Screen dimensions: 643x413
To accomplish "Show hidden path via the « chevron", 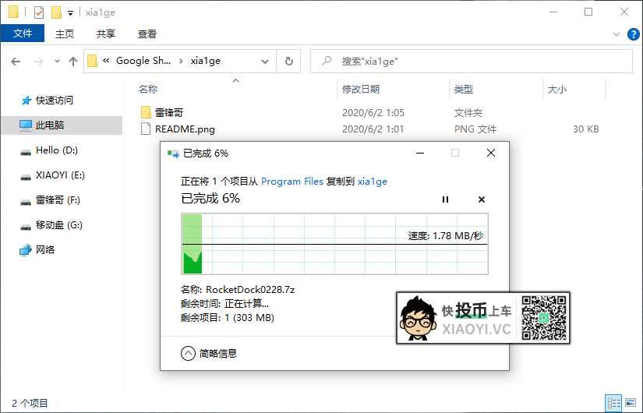I will click(106, 61).
